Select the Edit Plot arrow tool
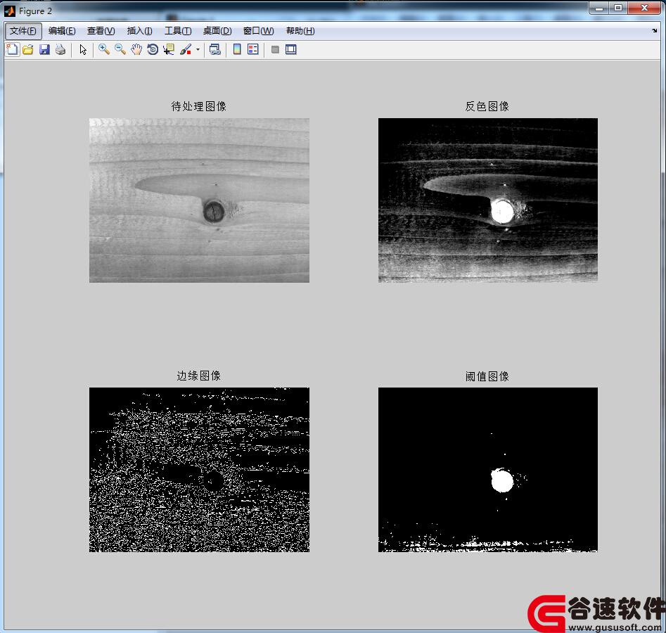The image size is (666, 633). [83, 50]
